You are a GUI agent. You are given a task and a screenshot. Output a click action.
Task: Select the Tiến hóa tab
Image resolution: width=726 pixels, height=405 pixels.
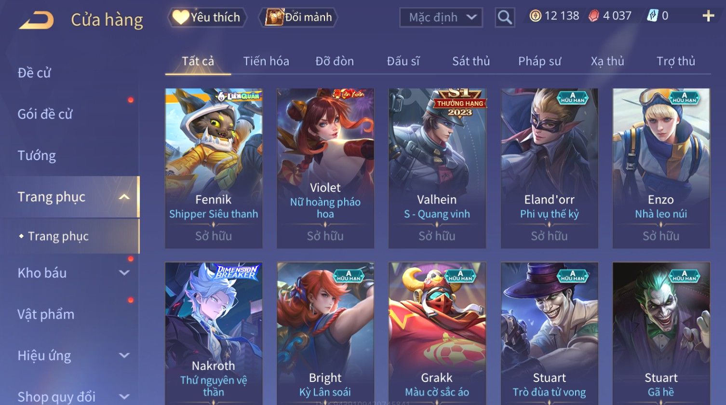[x=266, y=61]
